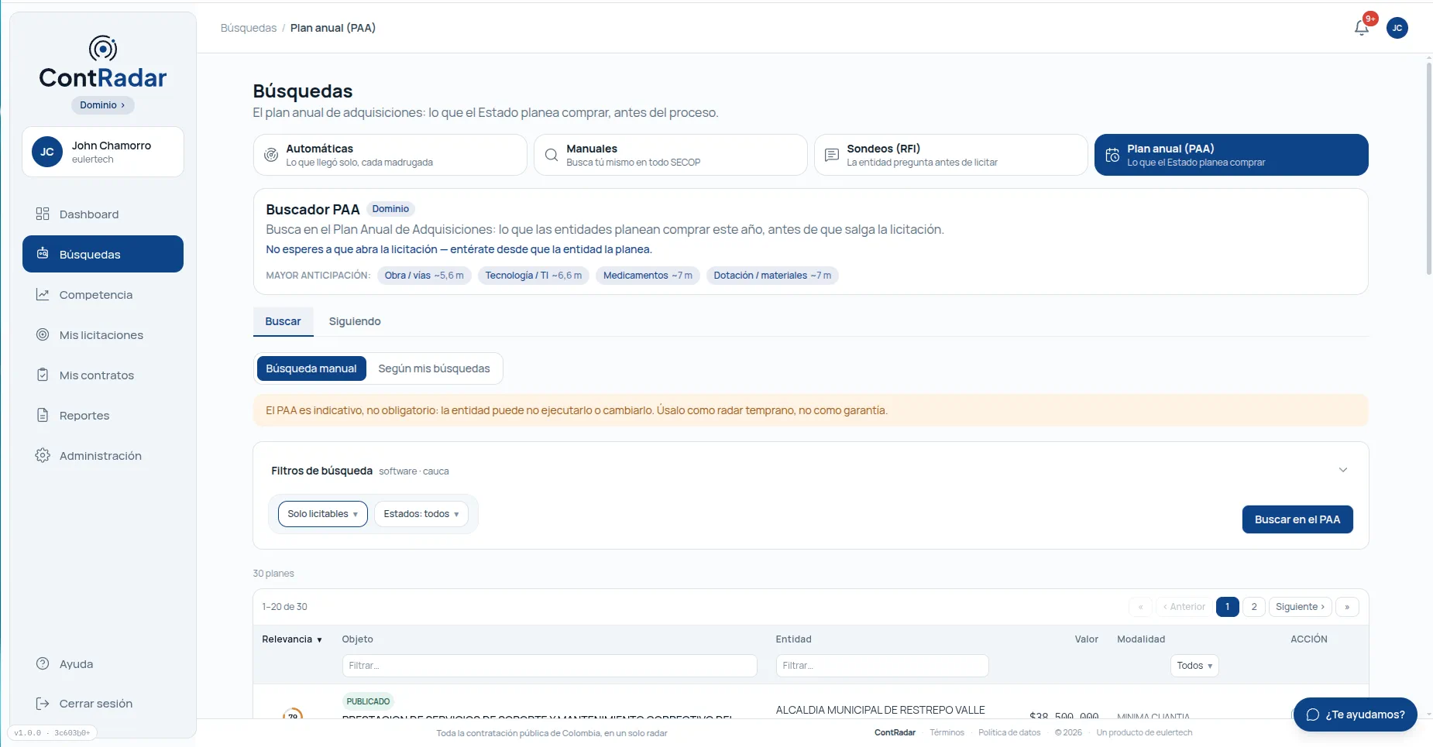Click the Manuales magnifier icon
1433x747 pixels.
click(552, 155)
